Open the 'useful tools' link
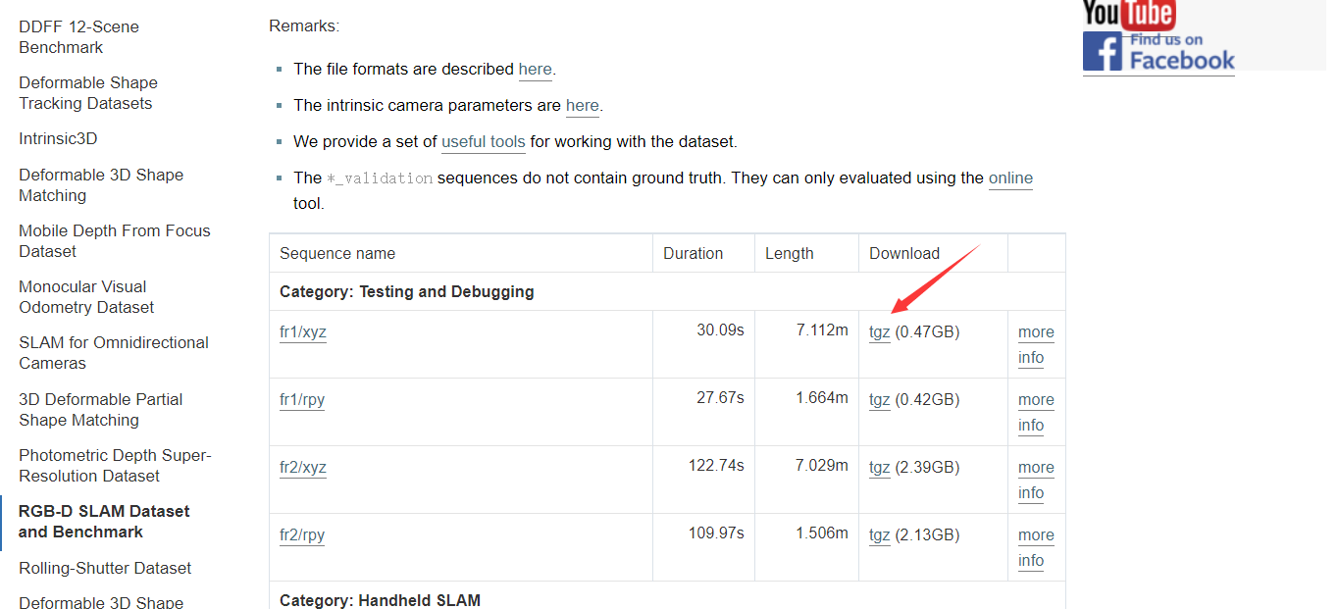1339x609 pixels. pos(484,142)
